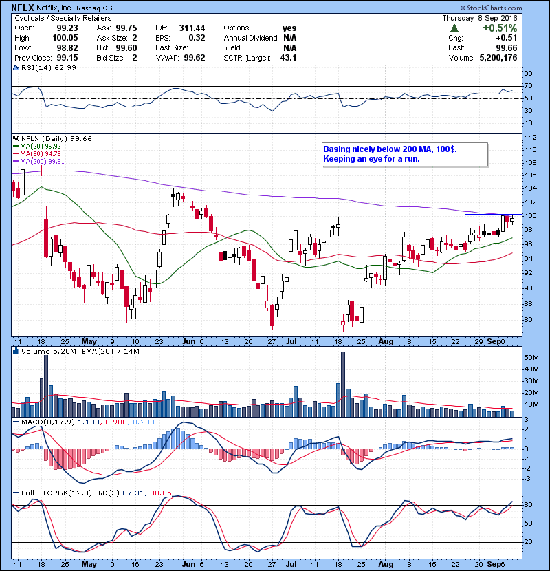Image resolution: width=550 pixels, height=571 pixels.
Task: Select the MA(50) 94.78 legend entry
Action: click(37, 153)
